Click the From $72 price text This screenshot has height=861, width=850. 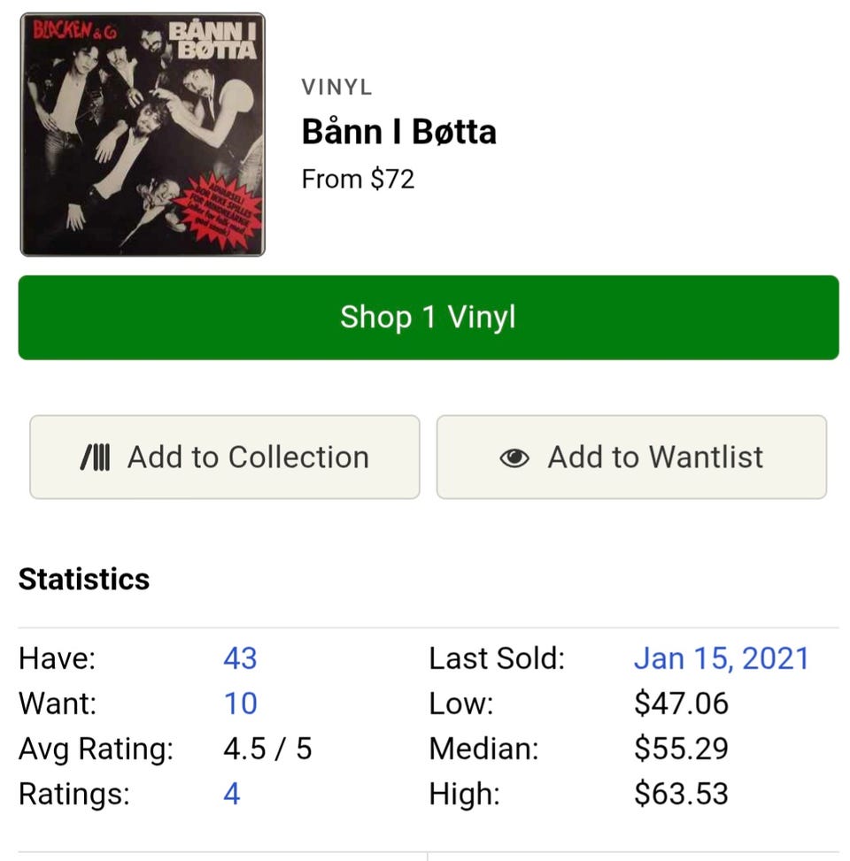[x=358, y=180]
